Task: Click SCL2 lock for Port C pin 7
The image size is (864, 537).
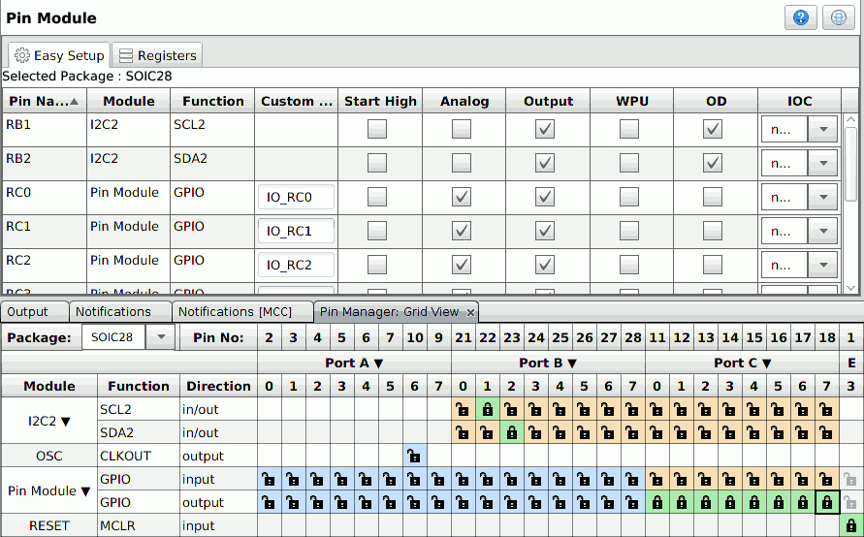Action: click(x=826, y=410)
